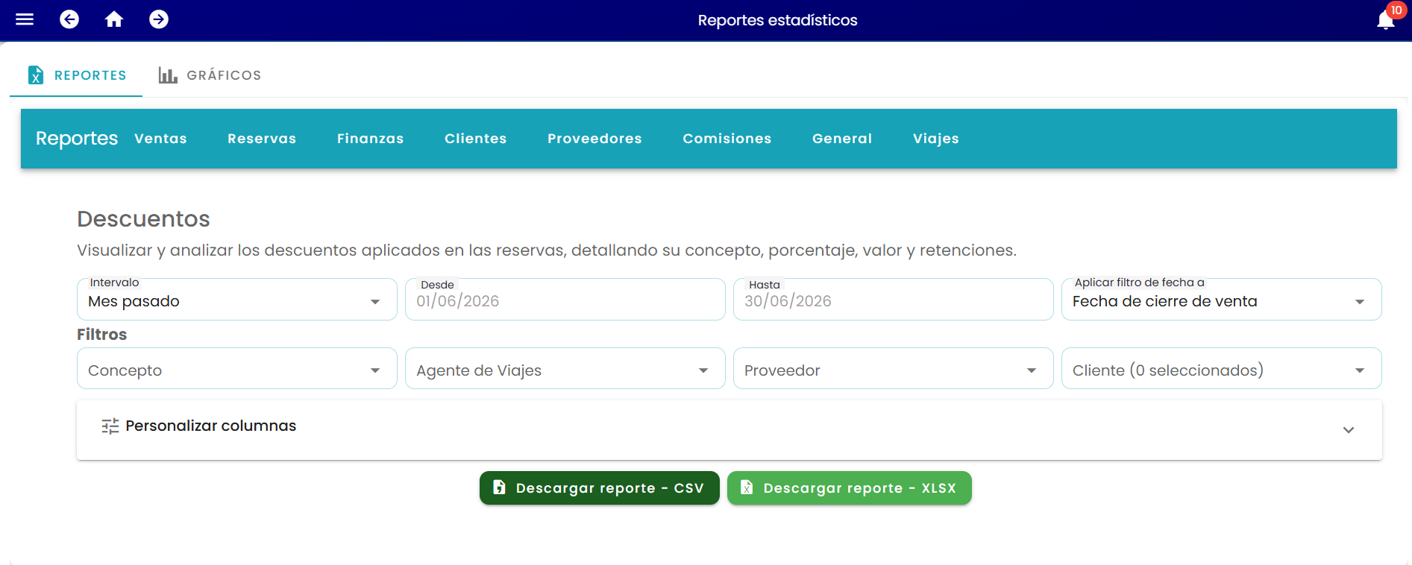This screenshot has width=1412, height=565.
Task: Open the Concepto filter dropdown
Action: [237, 368]
